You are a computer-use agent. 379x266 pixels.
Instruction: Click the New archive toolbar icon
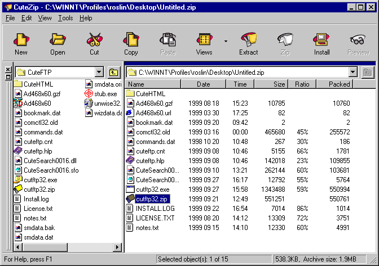pyautogui.click(x=21, y=40)
